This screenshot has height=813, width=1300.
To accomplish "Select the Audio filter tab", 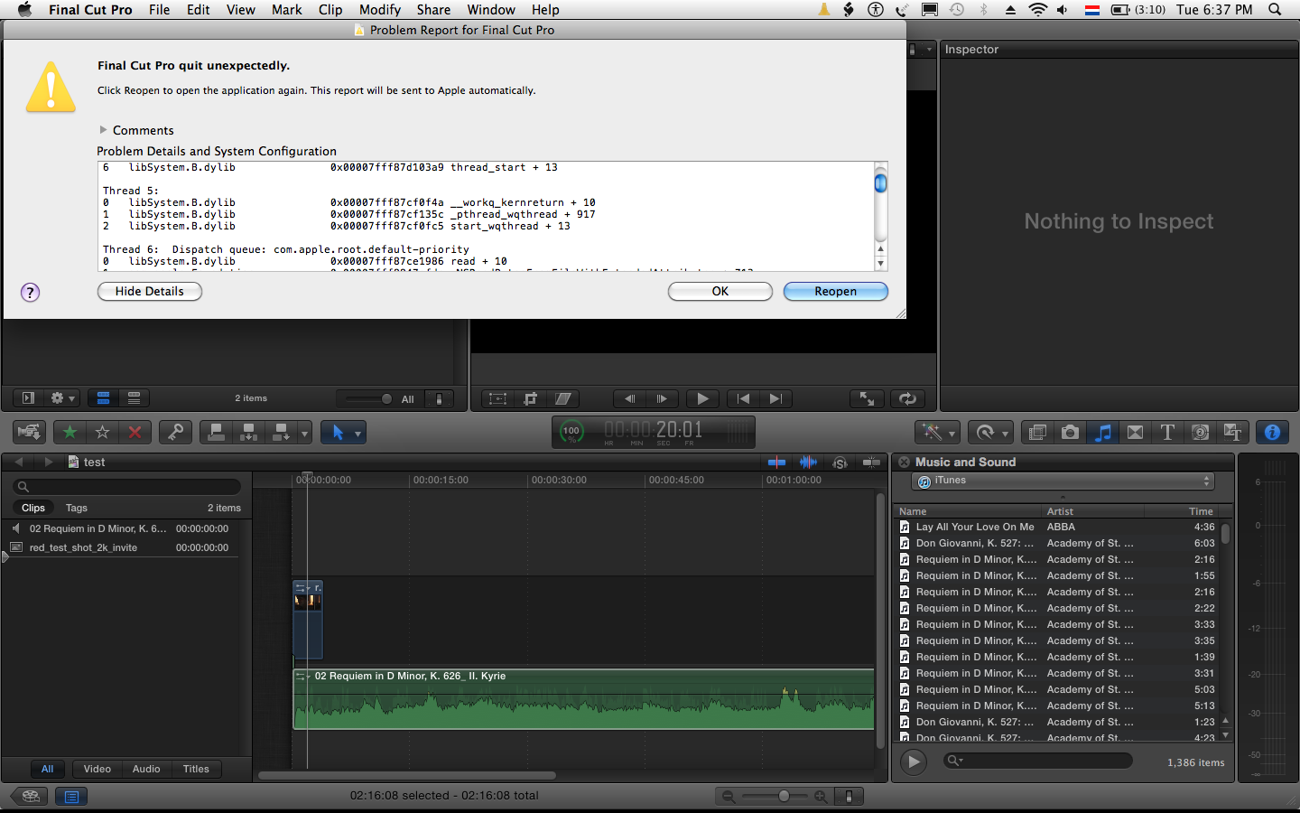I will 146,769.
